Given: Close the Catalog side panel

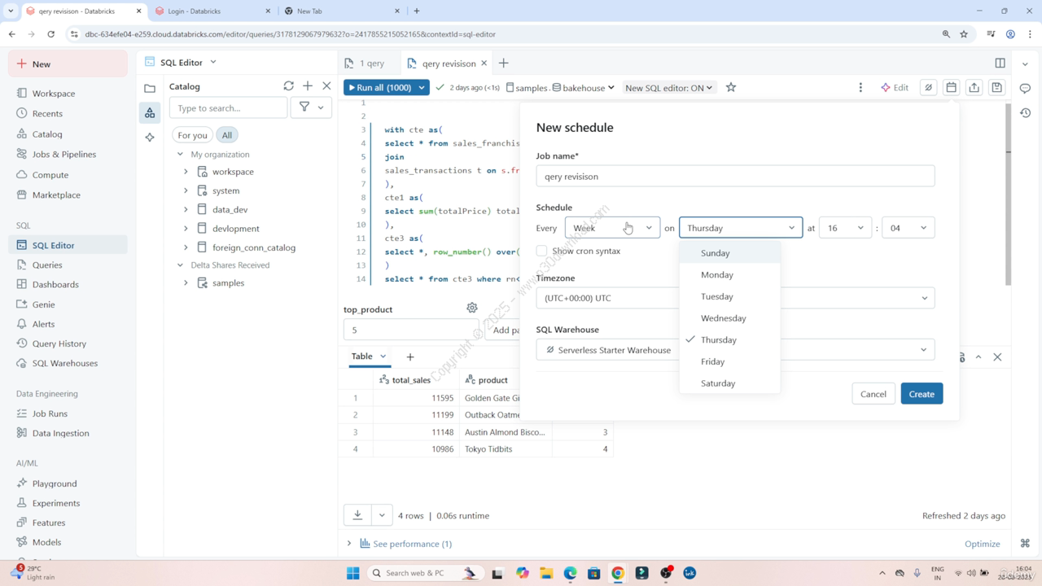Looking at the screenshot, I should (x=326, y=85).
